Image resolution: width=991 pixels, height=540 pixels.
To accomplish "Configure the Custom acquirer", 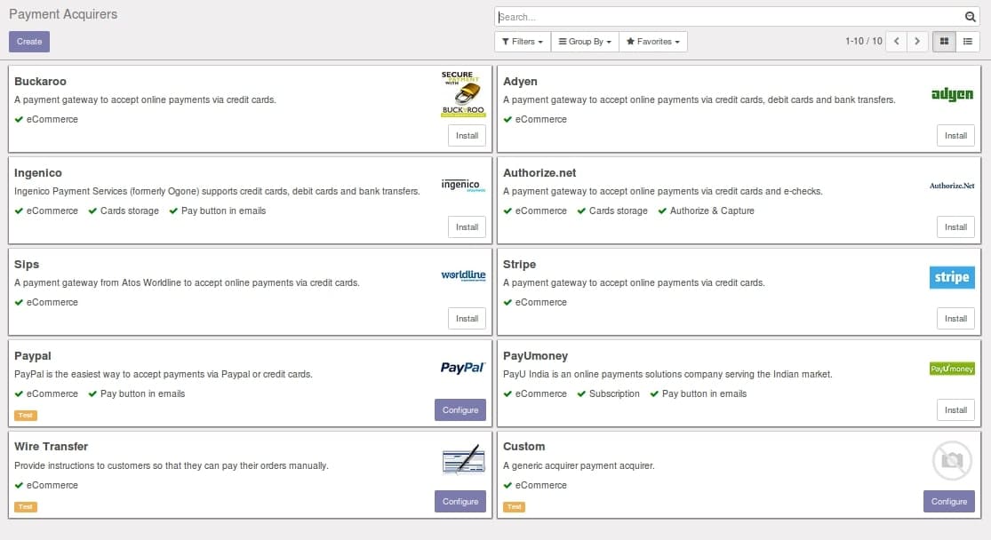I will tap(948, 502).
